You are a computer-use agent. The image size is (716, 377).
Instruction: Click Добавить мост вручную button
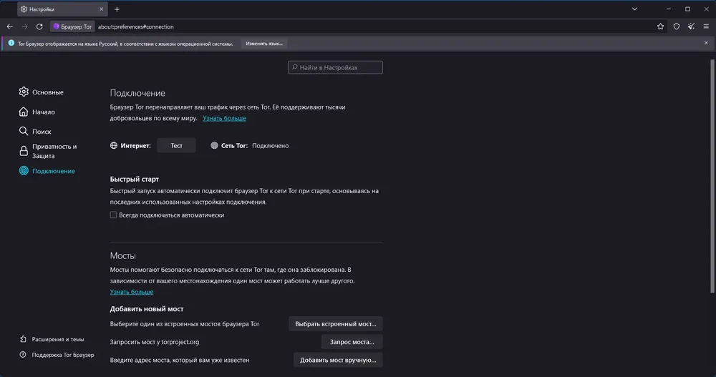[x=338, y=360]
